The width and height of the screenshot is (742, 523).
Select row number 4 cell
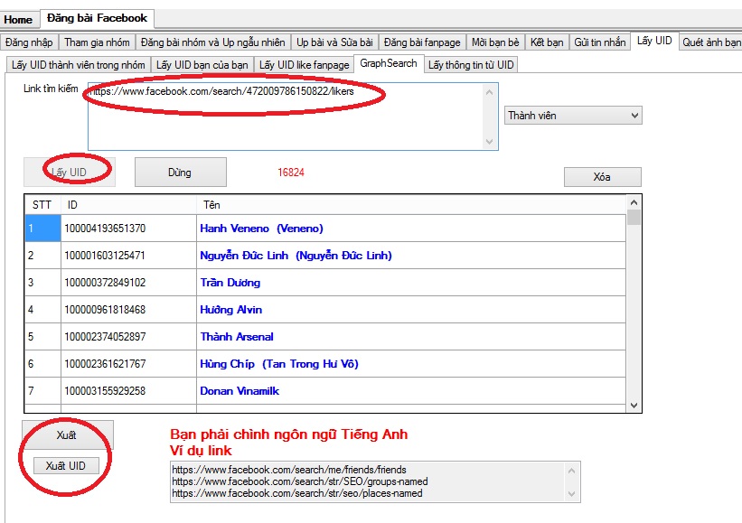[x=42, y=310]
